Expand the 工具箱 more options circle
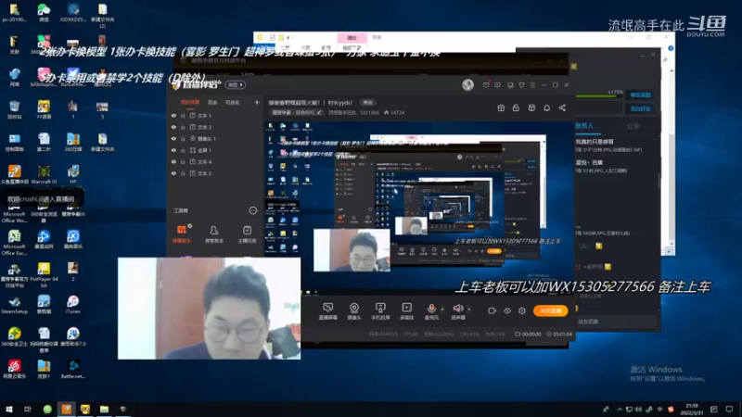The height and width of the screenshot is (417, 742). (x=253, y=210)
